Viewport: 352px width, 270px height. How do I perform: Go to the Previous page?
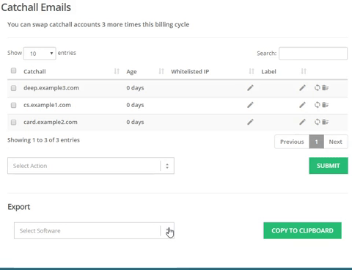(x=292, y=142)
